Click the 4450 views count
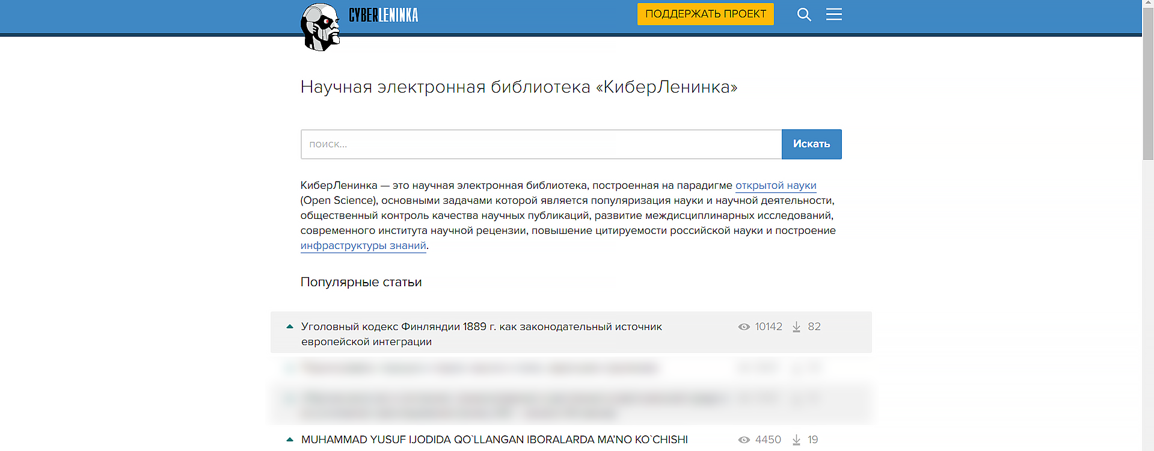 tap(768, 440)
